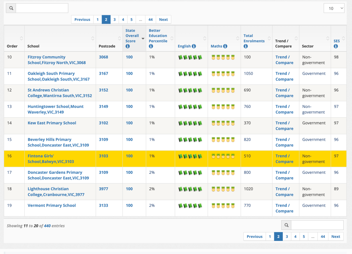Click the Total Enrolments info icon
Image resolution: width=352 pixels, height=254 pixels.
pyautogui.click(x=246, y=46)
